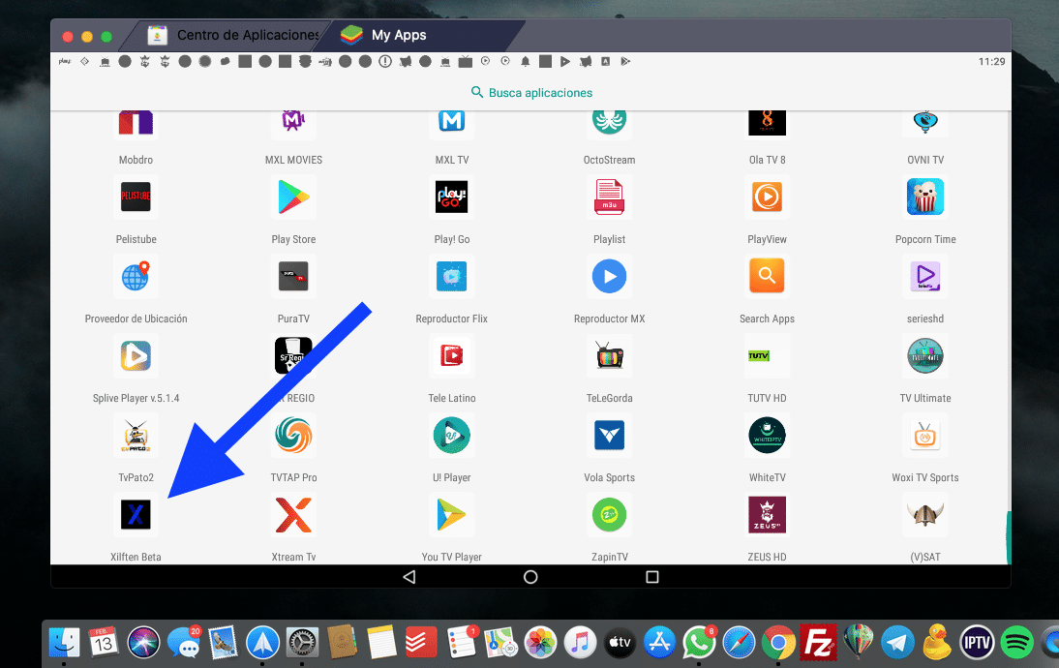Launch You TV Player
The width and height of the screenshot is (1059, 668).
click(x=451, y=515)
